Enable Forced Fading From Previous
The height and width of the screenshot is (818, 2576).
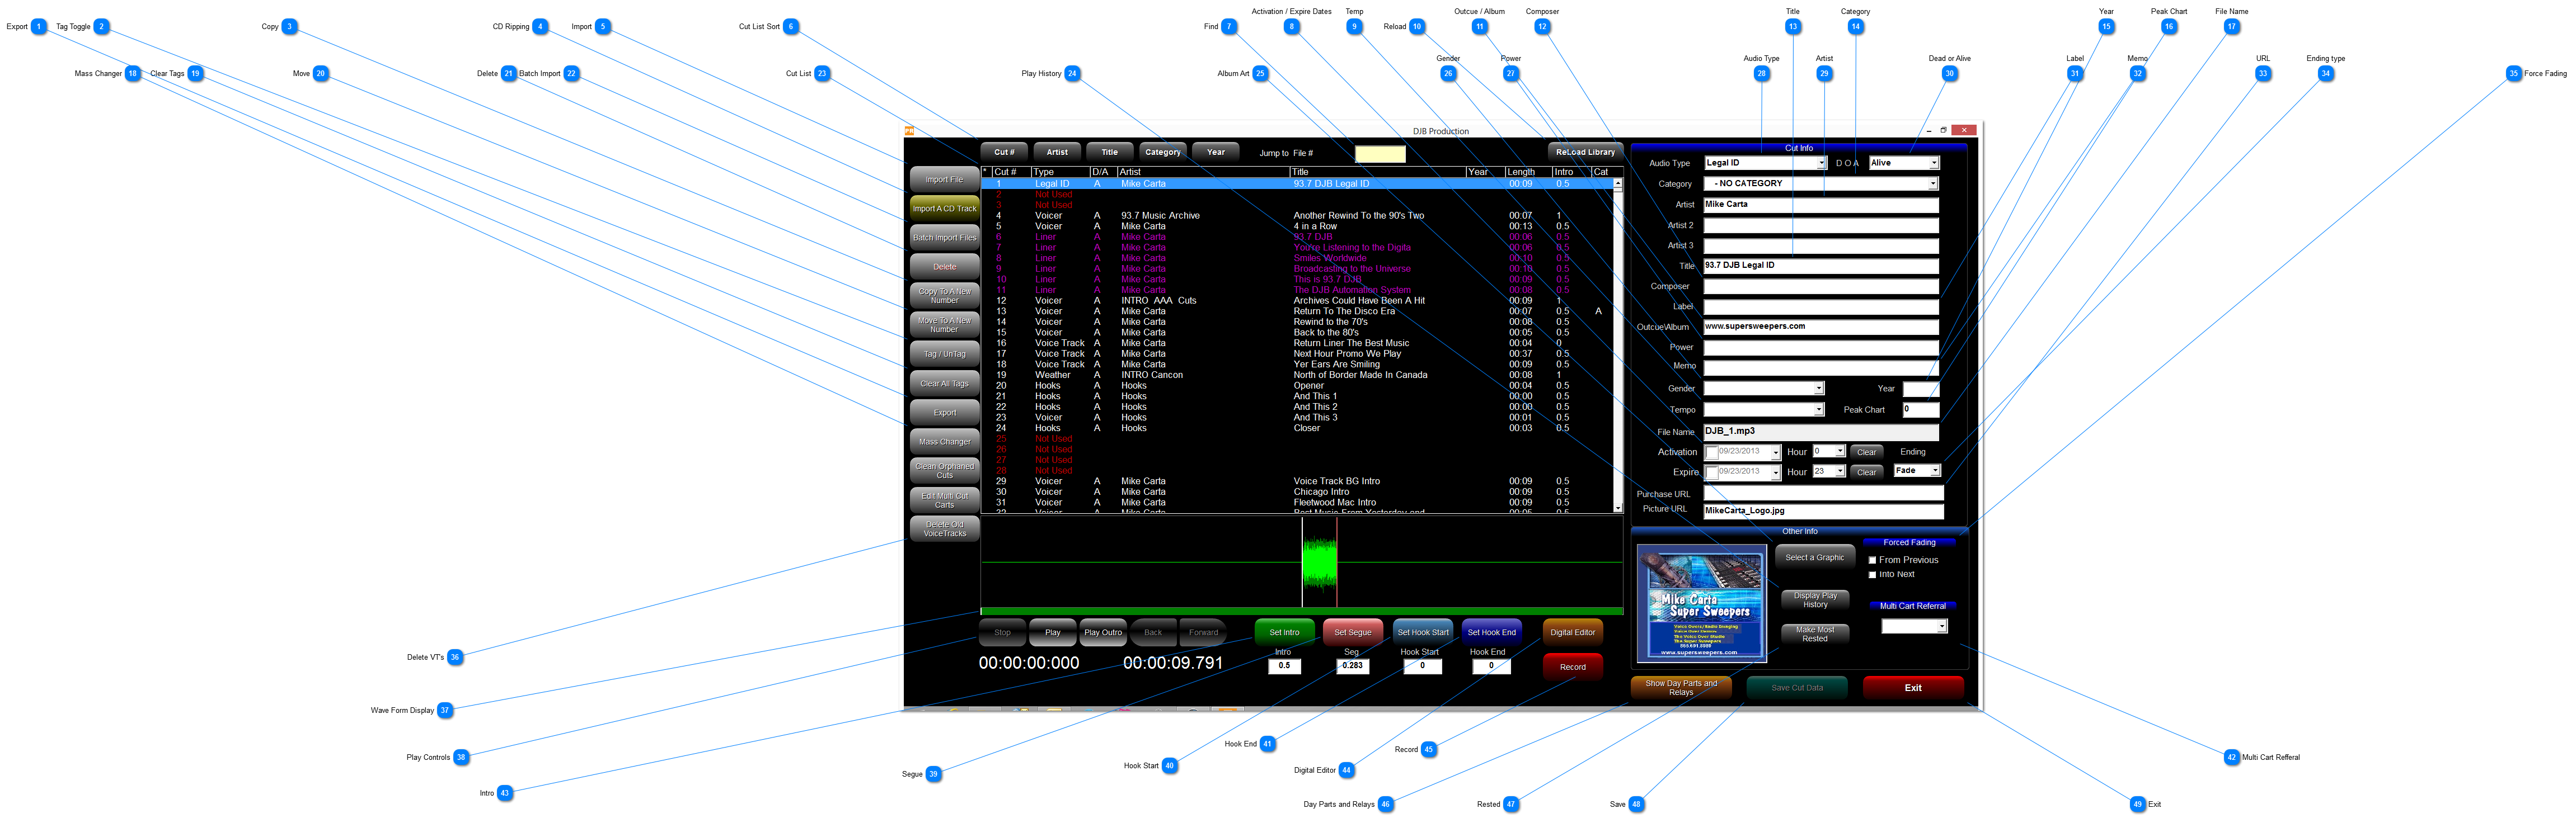tap(1872, 560)
